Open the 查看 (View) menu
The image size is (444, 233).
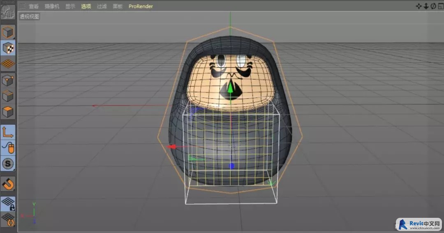34,6
